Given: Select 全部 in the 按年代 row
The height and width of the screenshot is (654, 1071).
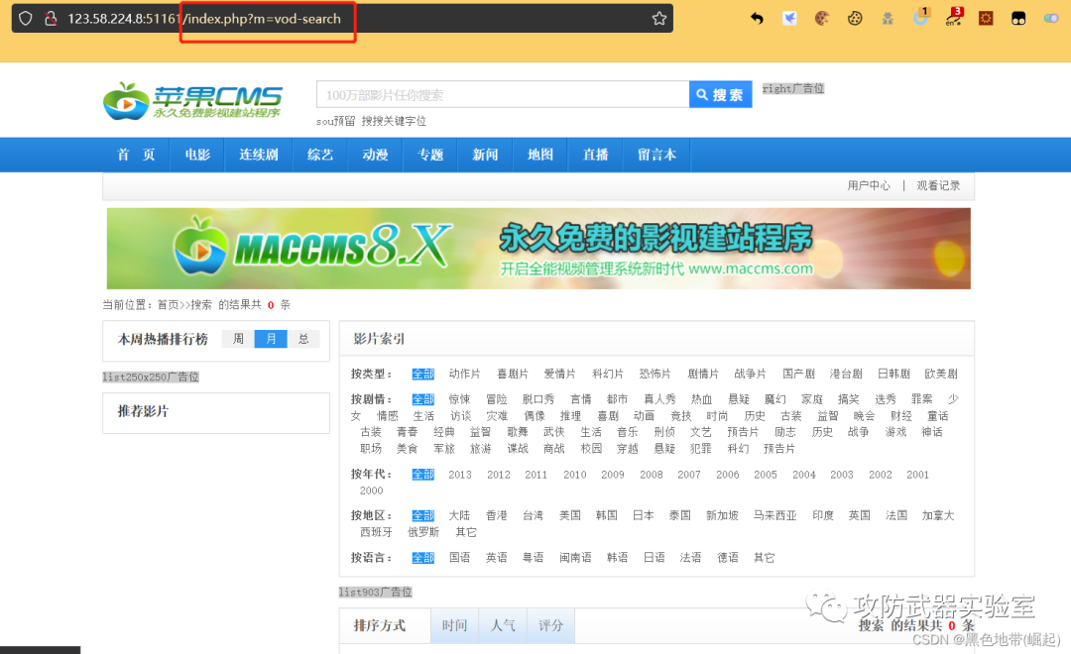Looking at the screenshot, I should pos(422,475).
